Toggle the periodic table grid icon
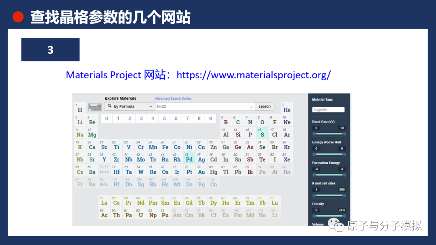The width and height of the screenshot is (436, 245). pyautogui.click(x=95, y=107)
